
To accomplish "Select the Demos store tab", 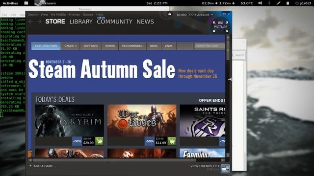I will point(110,46).
